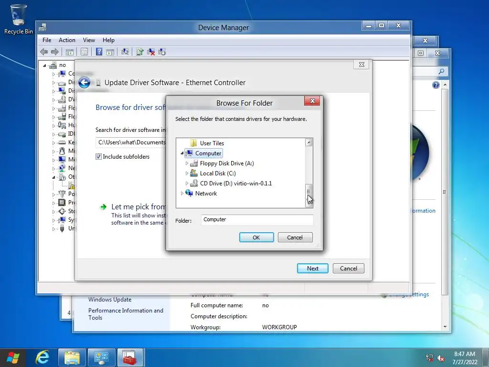Click the folder tree scrollbar up arrow
The height and width of the screenshot is (367, 489).
point(309,142)
